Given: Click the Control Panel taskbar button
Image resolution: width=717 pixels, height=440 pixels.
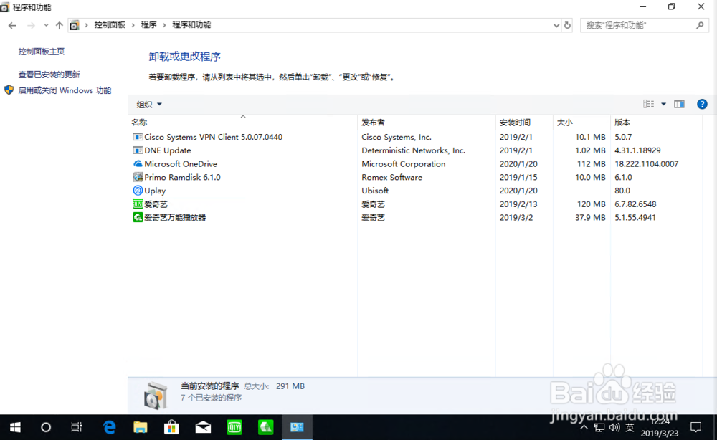Looking at the screenshot, I should [298, 427].
